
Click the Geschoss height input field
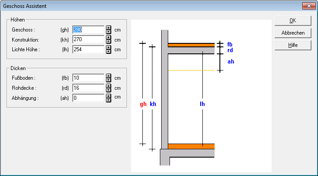pyautogui.click(x=88, y=30)
